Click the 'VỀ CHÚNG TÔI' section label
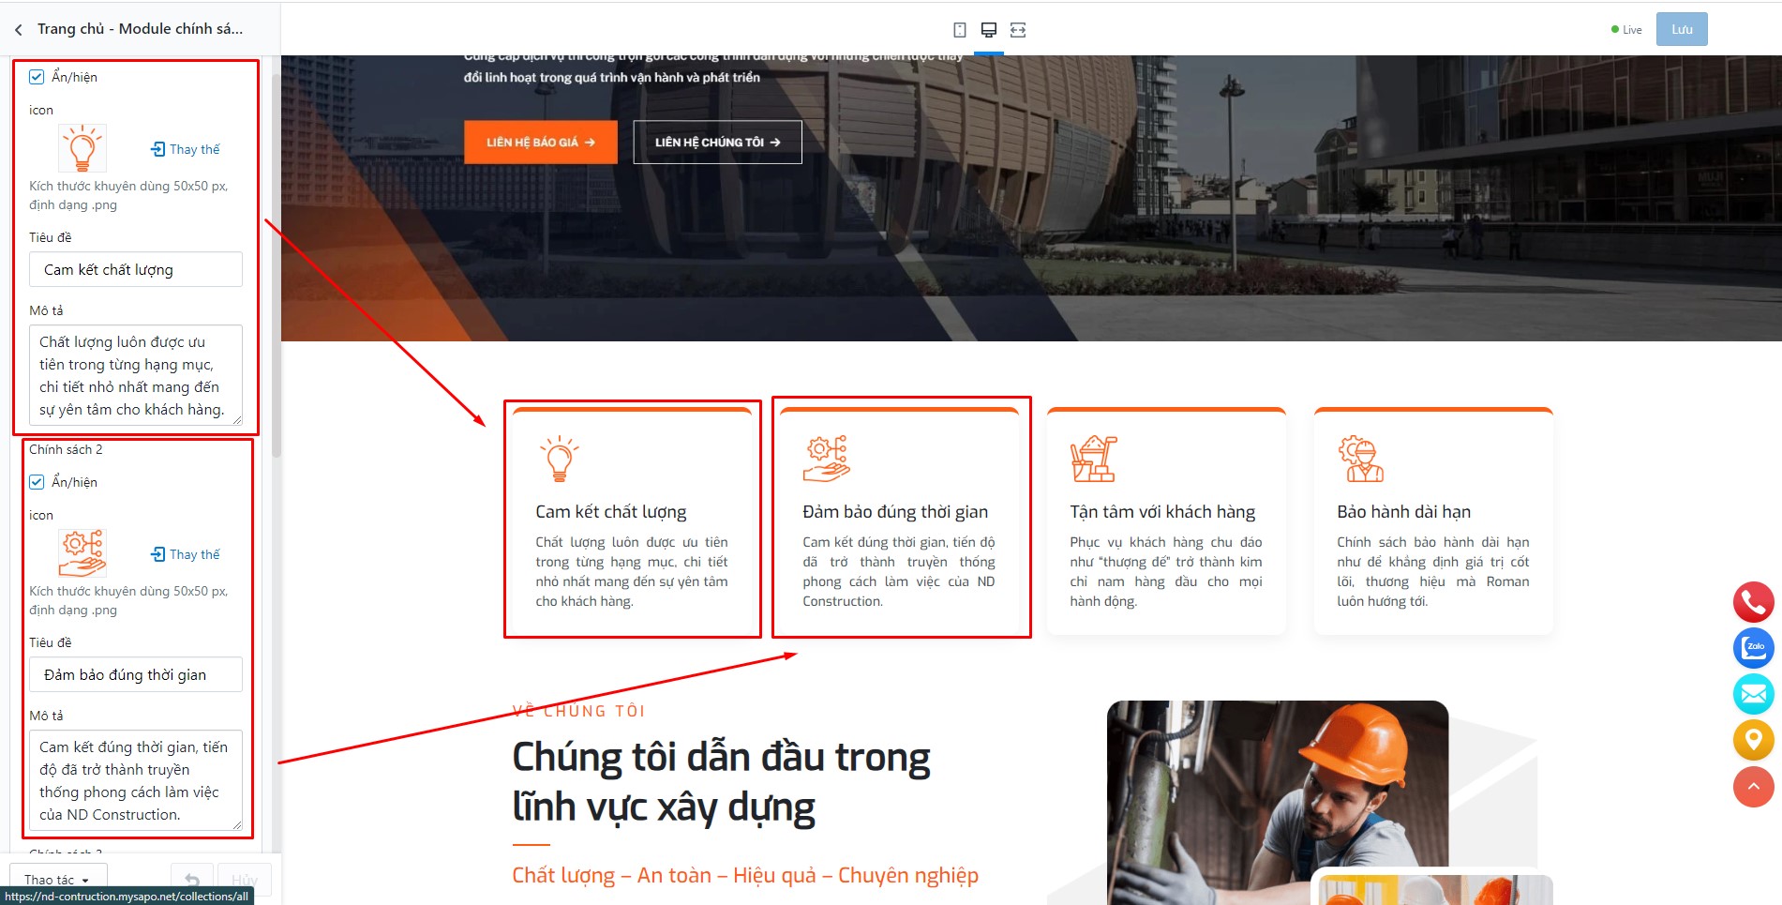This screenshot has width=1782, height=905. 579,711
